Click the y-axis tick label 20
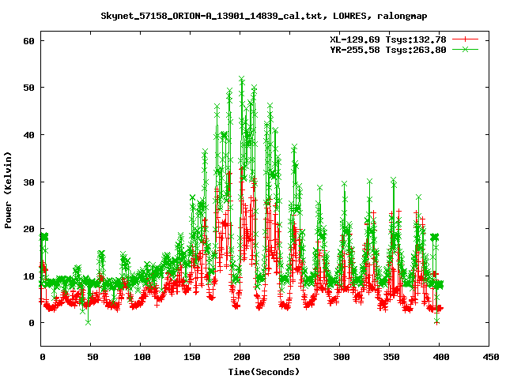The width and height of the screenshot is (506, 379). 28,229
